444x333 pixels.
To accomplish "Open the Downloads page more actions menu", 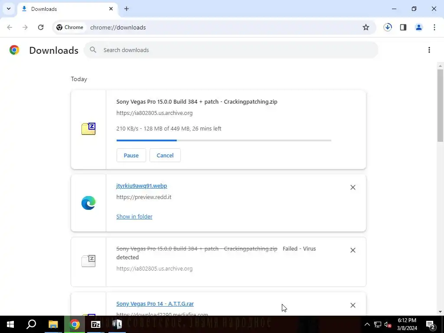I will click(429, 50).
